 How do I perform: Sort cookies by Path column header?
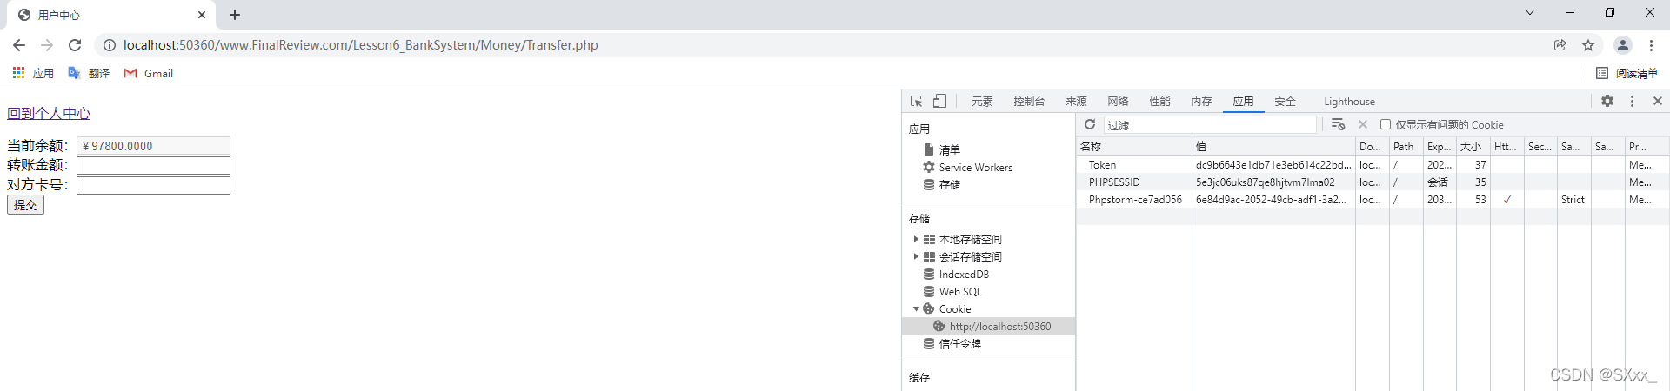[1406, 147]
